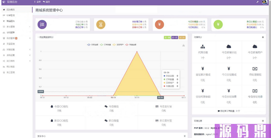Click the 全站累计提成 yen icon

pyautogui.click(x=203, y=69)
